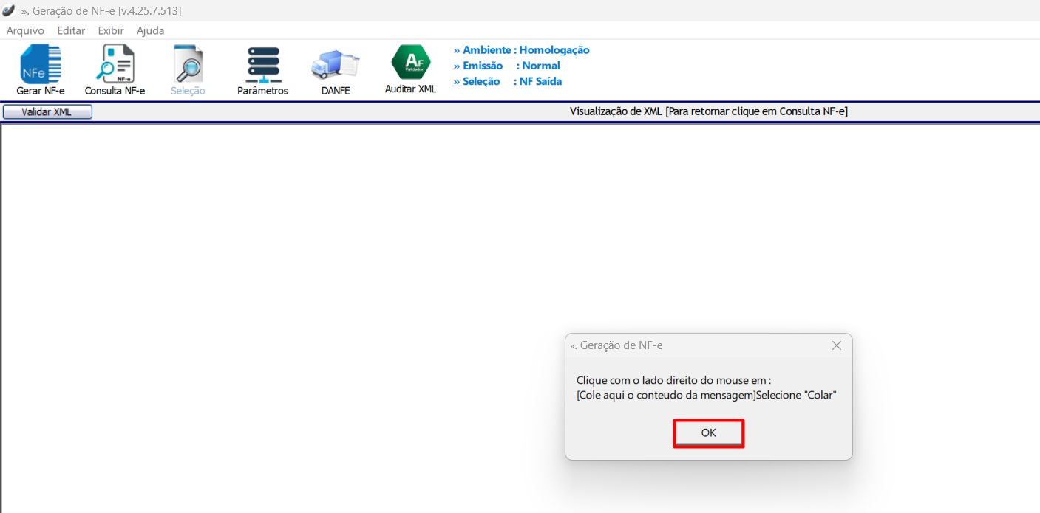Confirm the dialog by pressing OK
Viewport: 1040px width, 513px height.
pyautogui.click(x=708, y=433)
